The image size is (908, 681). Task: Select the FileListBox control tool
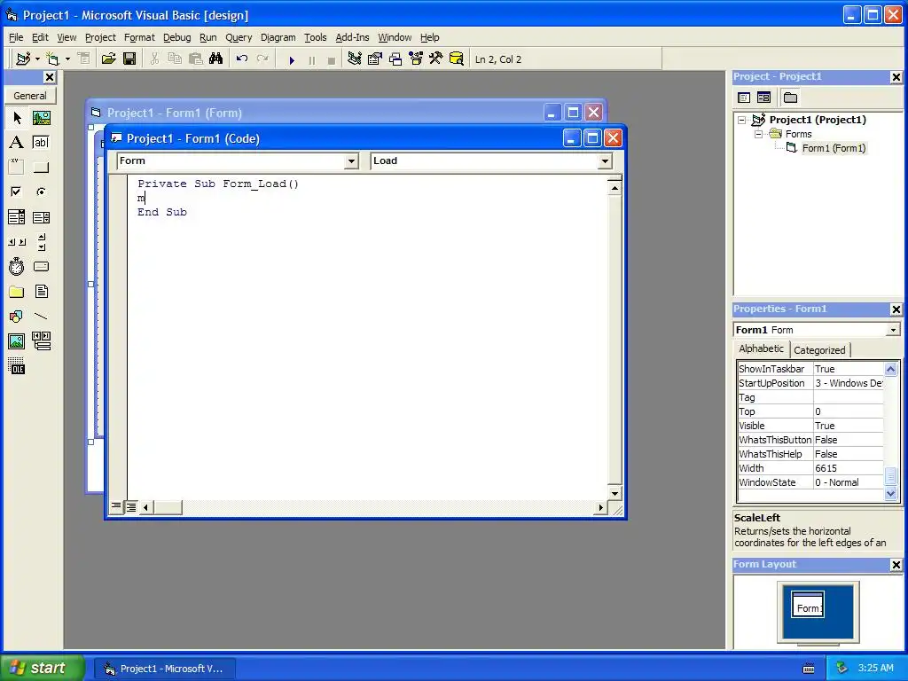[x=41, y=292]
